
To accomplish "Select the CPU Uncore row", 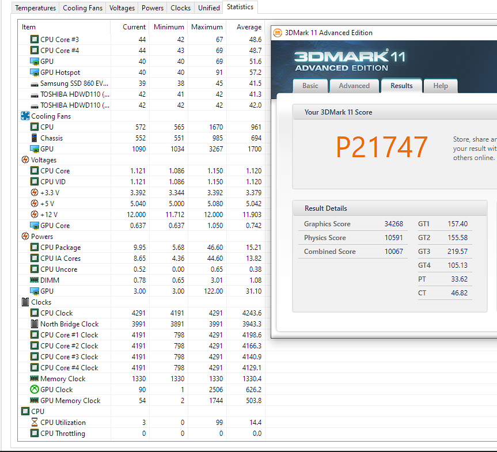I will click(x=141, y=269).
